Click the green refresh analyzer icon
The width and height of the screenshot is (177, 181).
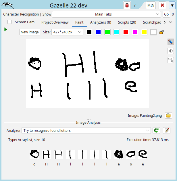(x=156, y=130)
